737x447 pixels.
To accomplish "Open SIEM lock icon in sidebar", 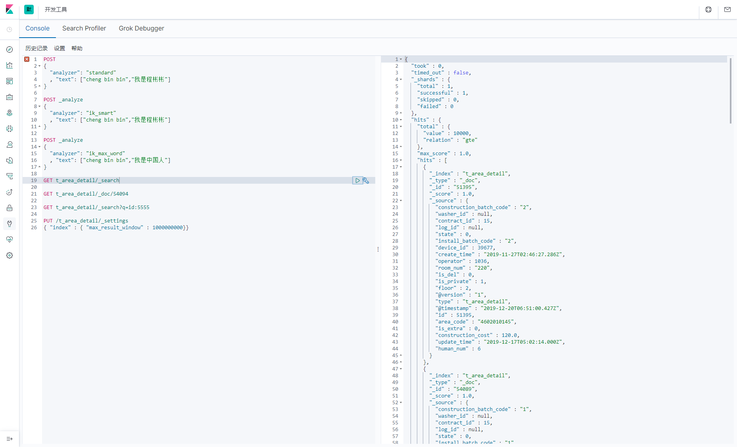I will point(10,208).
